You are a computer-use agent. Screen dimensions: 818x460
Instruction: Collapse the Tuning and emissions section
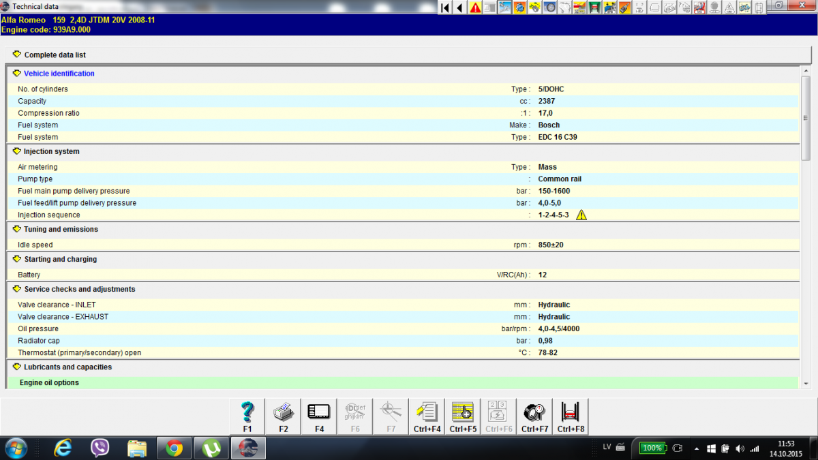click(x=17, y=229)
